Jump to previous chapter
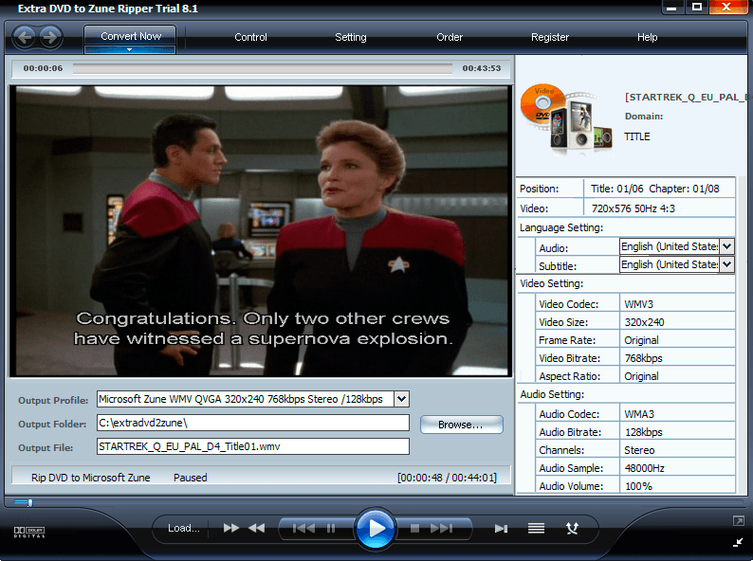Screen dimensions: 753x561 tap(303, 529)
